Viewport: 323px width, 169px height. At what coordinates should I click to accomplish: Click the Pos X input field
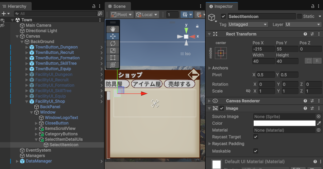click(x=263, y=49)
